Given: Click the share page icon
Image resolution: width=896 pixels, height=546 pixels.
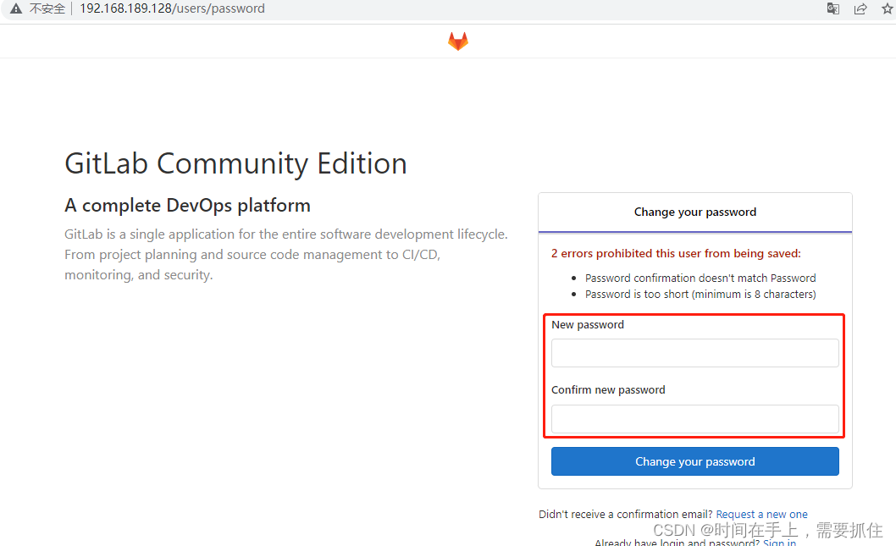Looking at the screenshot, I should [x=860, y=8].
